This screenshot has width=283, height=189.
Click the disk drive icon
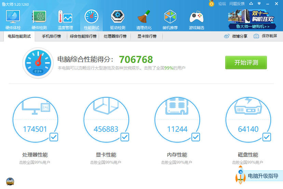coord(248,106)
